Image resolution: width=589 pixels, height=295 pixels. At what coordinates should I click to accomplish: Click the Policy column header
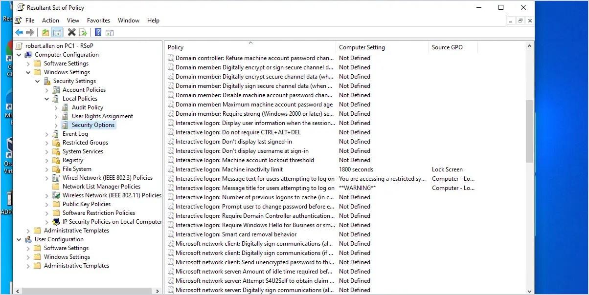point(175,47)
